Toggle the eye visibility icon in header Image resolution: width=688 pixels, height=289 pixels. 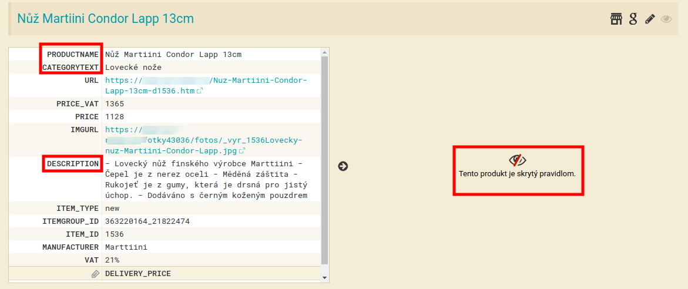tap(666, 19)
